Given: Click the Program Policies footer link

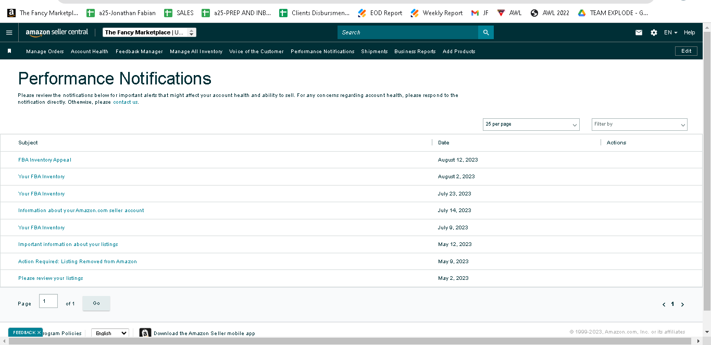Looking at the screenshot, I should [62, 334].
